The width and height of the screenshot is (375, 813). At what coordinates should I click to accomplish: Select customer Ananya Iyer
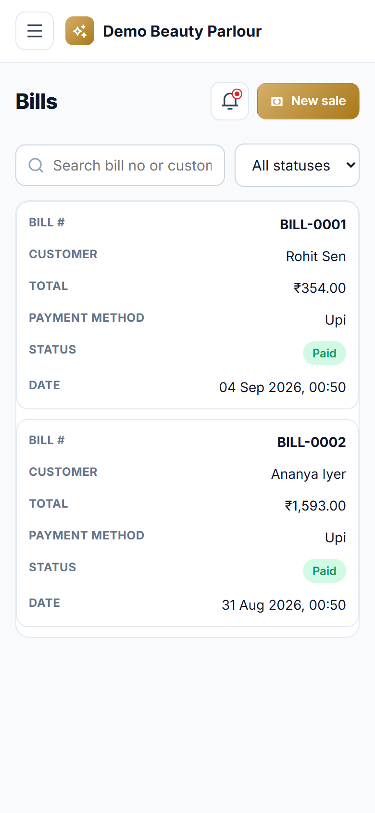(309, 474)
